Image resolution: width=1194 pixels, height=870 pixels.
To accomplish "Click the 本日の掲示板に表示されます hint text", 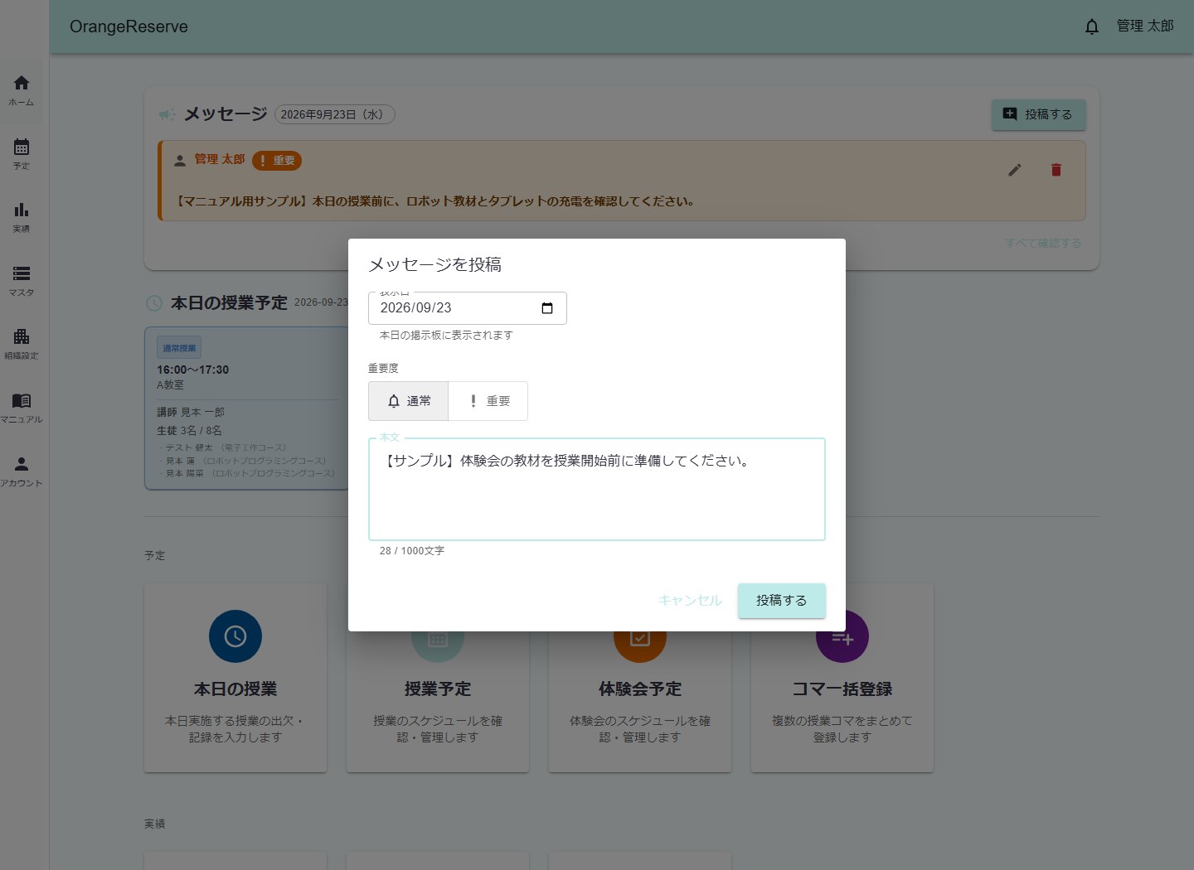I will [446, 336].
